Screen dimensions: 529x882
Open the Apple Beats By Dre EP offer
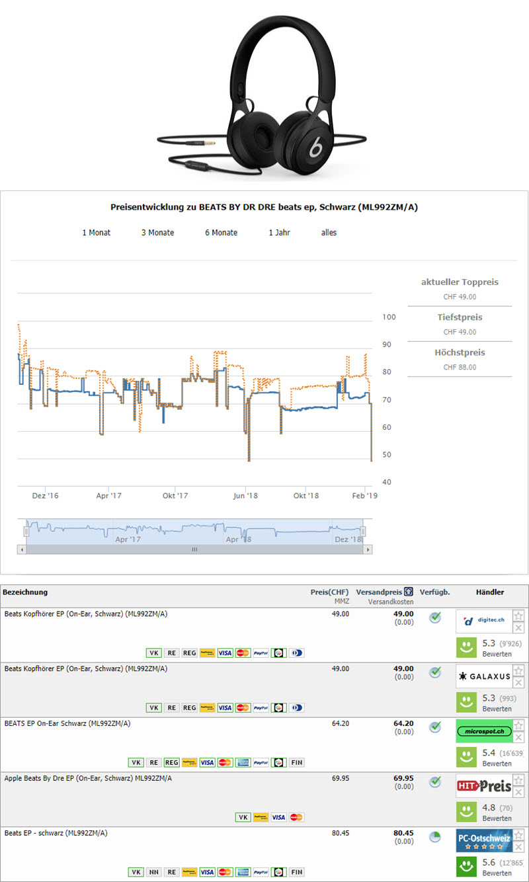[x=88, y=778]
